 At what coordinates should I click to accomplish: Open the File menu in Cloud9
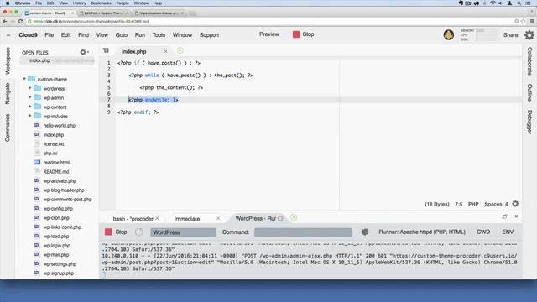point(50,35)
